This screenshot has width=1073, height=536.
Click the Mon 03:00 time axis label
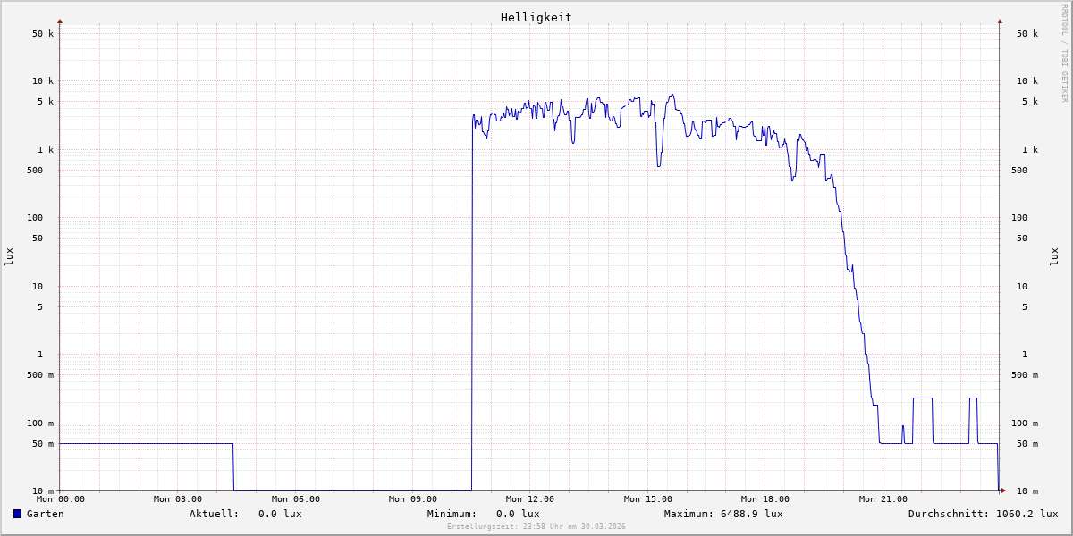point(178,499)
